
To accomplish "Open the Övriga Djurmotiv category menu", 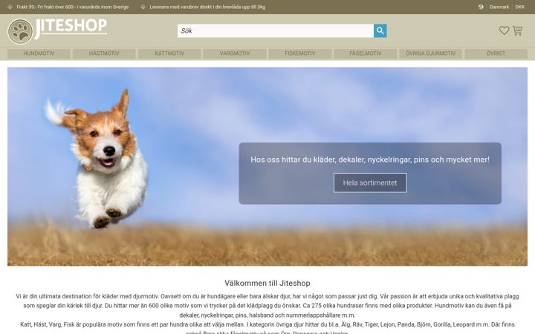I will click(x=430, y=53).
